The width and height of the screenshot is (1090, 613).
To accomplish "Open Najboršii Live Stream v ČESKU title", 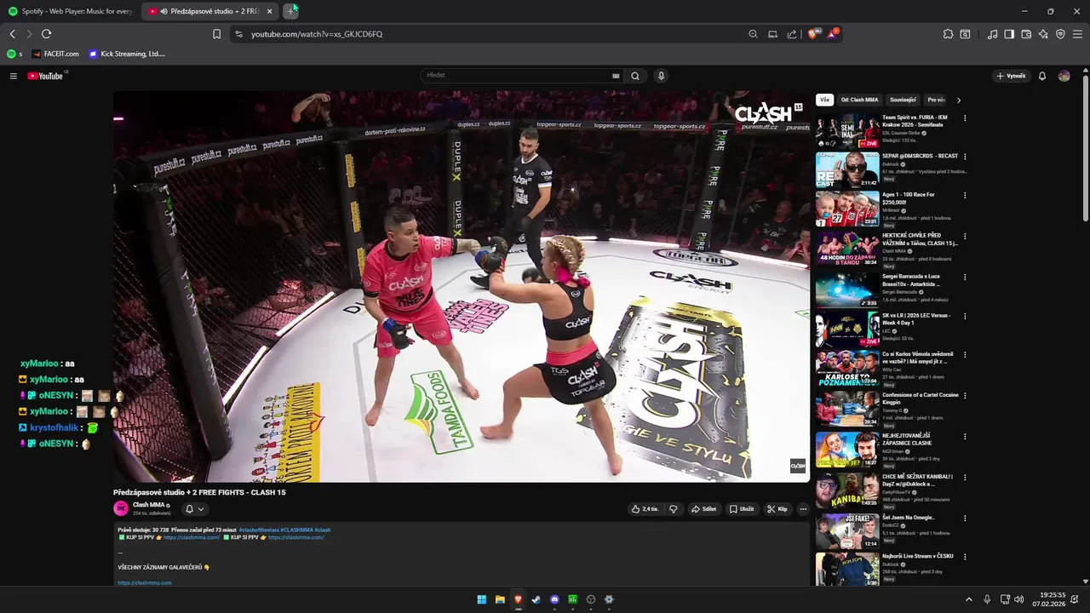I will (x=917, y=556).
